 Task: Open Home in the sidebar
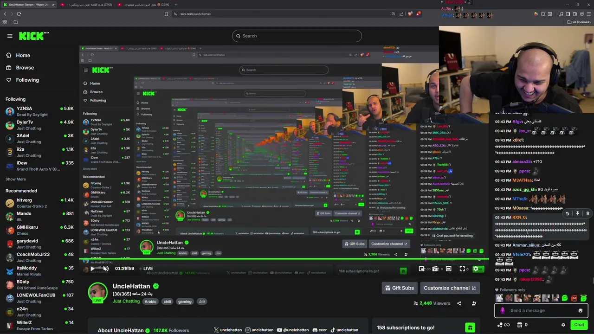tap(19, 55)
